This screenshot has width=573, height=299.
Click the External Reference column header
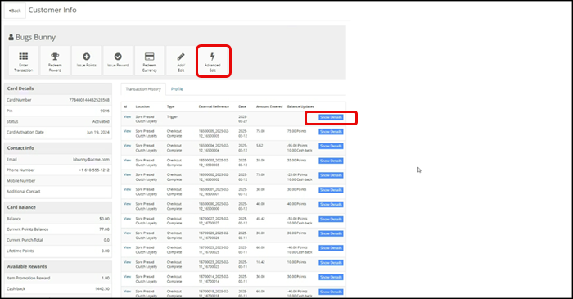(x=214, y=106)
